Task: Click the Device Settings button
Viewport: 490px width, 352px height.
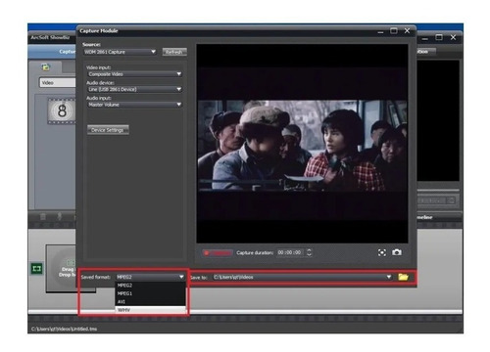Action: click(x=108, y=130)
